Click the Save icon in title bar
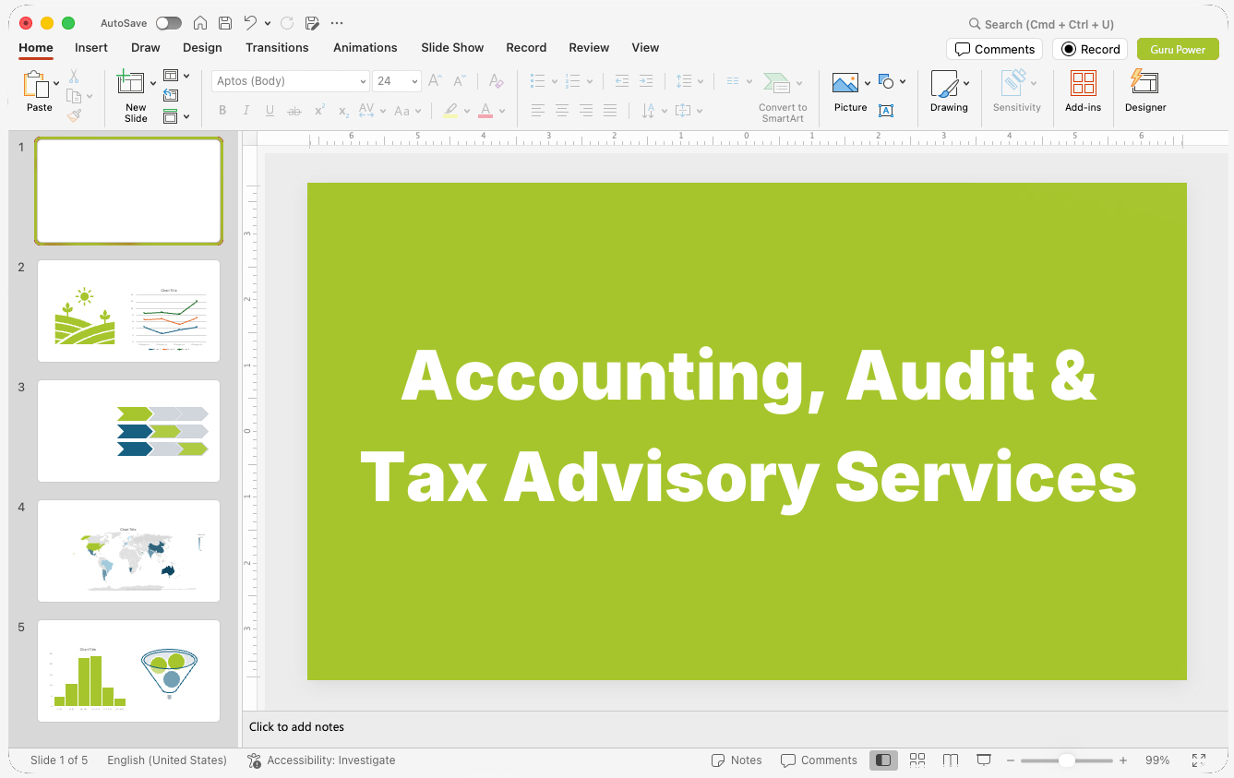The width and height of the screenshot is (1234, 778). 225,23
